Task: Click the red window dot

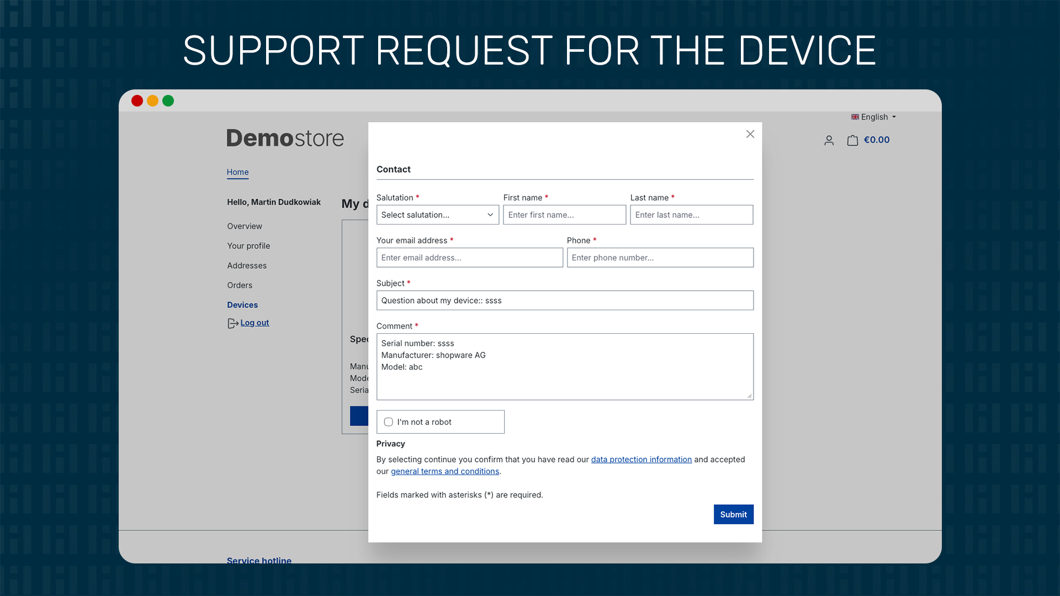Action: tap(137, 101)
